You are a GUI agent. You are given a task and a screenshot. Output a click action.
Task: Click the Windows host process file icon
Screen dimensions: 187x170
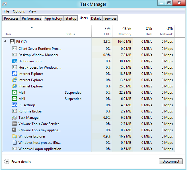pyautogui.click(x=15, y=142)
